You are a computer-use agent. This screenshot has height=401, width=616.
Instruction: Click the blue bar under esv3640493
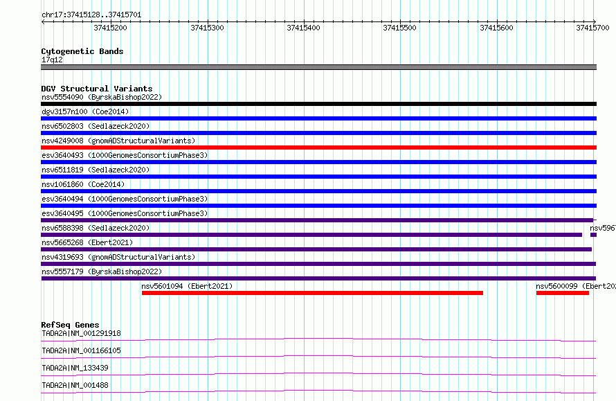(x=318, y=162)
